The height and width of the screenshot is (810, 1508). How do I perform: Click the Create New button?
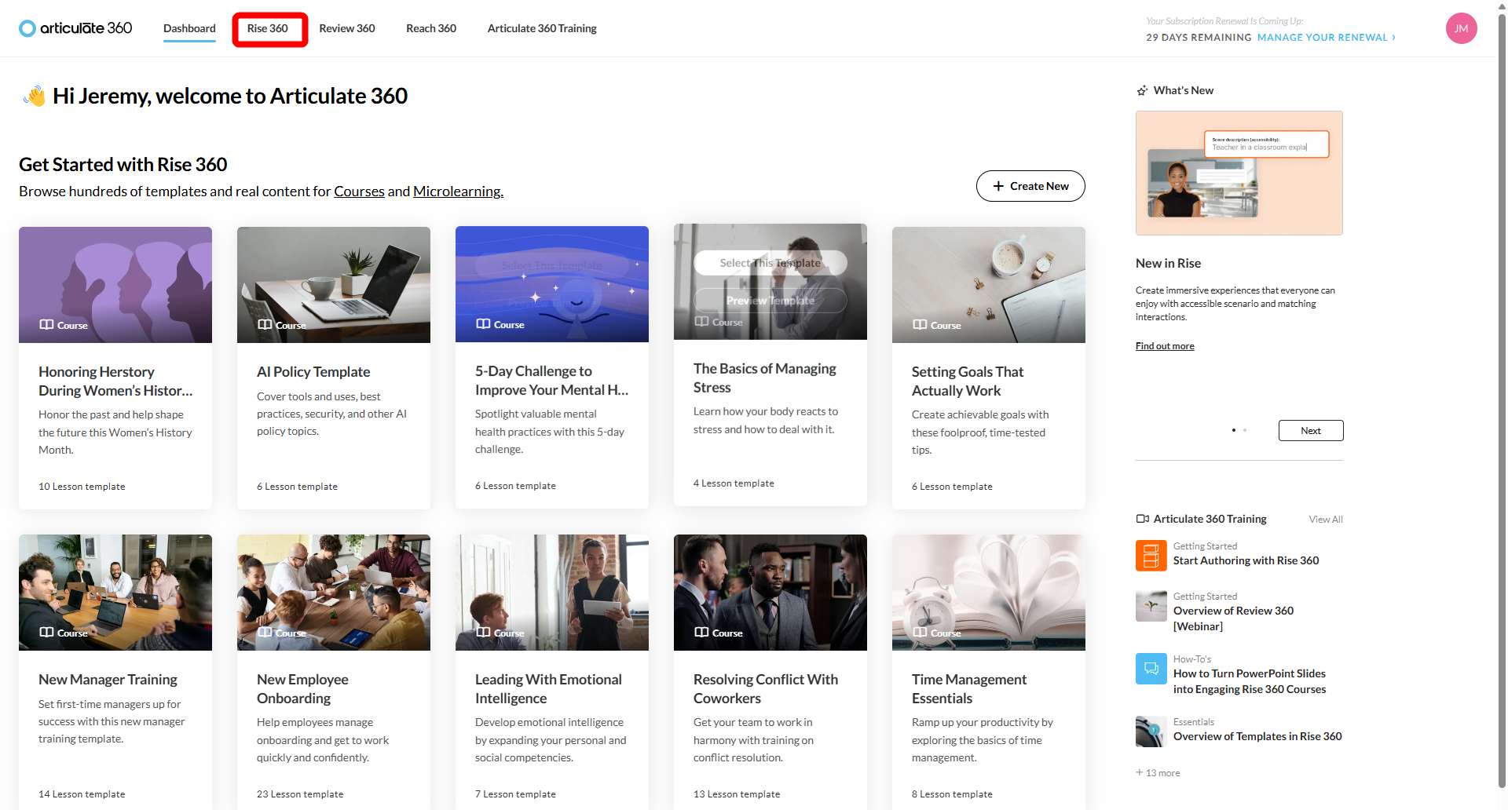pos(1030,186)
